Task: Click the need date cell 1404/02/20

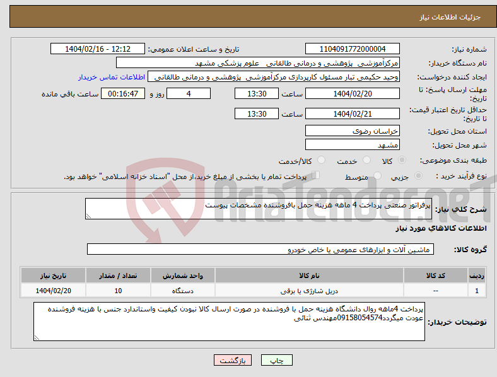Action: 53,291
